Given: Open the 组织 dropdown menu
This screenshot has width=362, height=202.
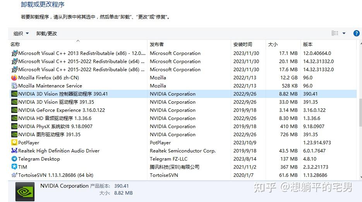Looking at the screenshot, I should (21, 34).
